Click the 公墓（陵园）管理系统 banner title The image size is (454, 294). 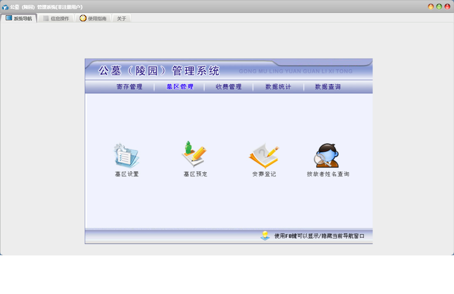coord(159,71)
